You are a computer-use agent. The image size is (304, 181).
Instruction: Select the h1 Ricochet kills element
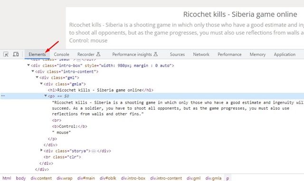(x=101, y=90)
